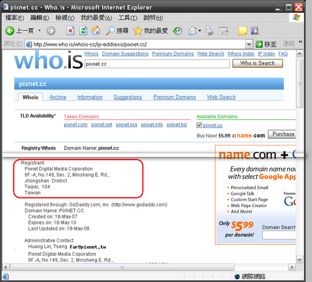
Task: Click the green Back arrow icon
Action: coord(10,31)
